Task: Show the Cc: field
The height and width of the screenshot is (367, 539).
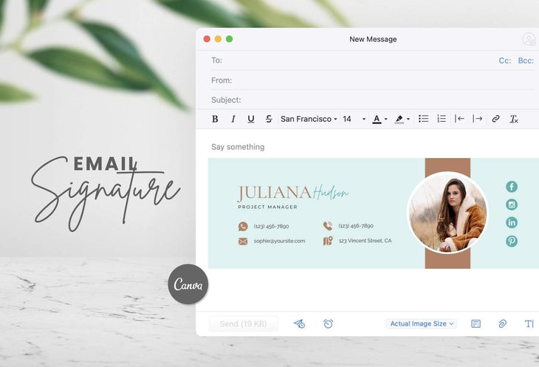Action: tap(505, 61)
